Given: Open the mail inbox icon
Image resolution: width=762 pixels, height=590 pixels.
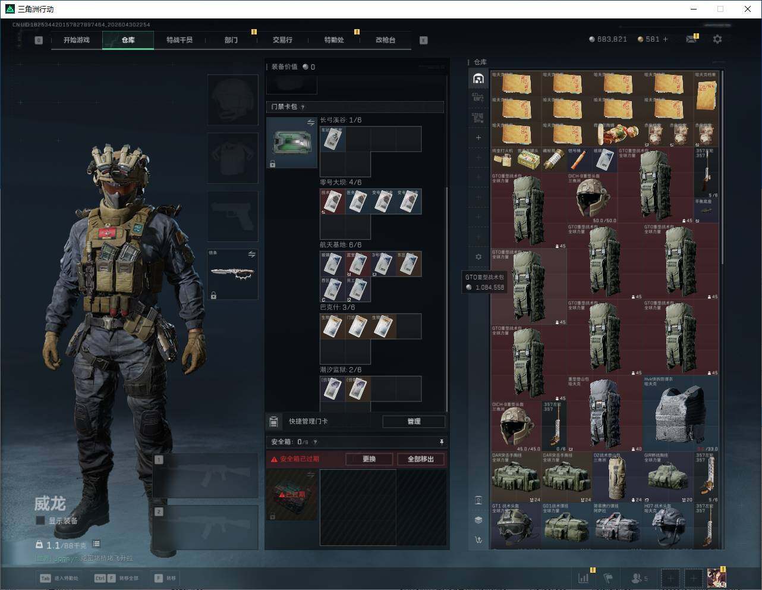Looking at the screenshot, I should tap(691, 39).
